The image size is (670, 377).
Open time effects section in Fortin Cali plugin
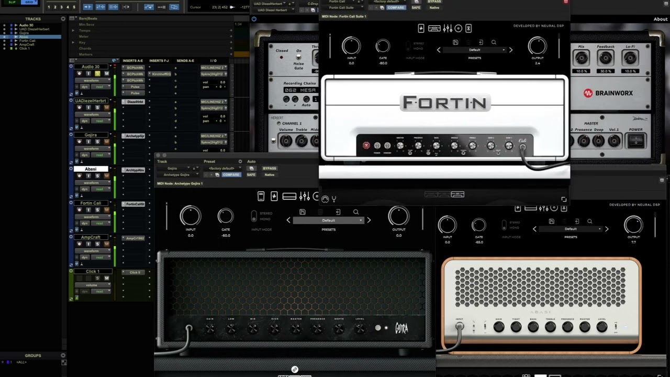coord(468,28)
